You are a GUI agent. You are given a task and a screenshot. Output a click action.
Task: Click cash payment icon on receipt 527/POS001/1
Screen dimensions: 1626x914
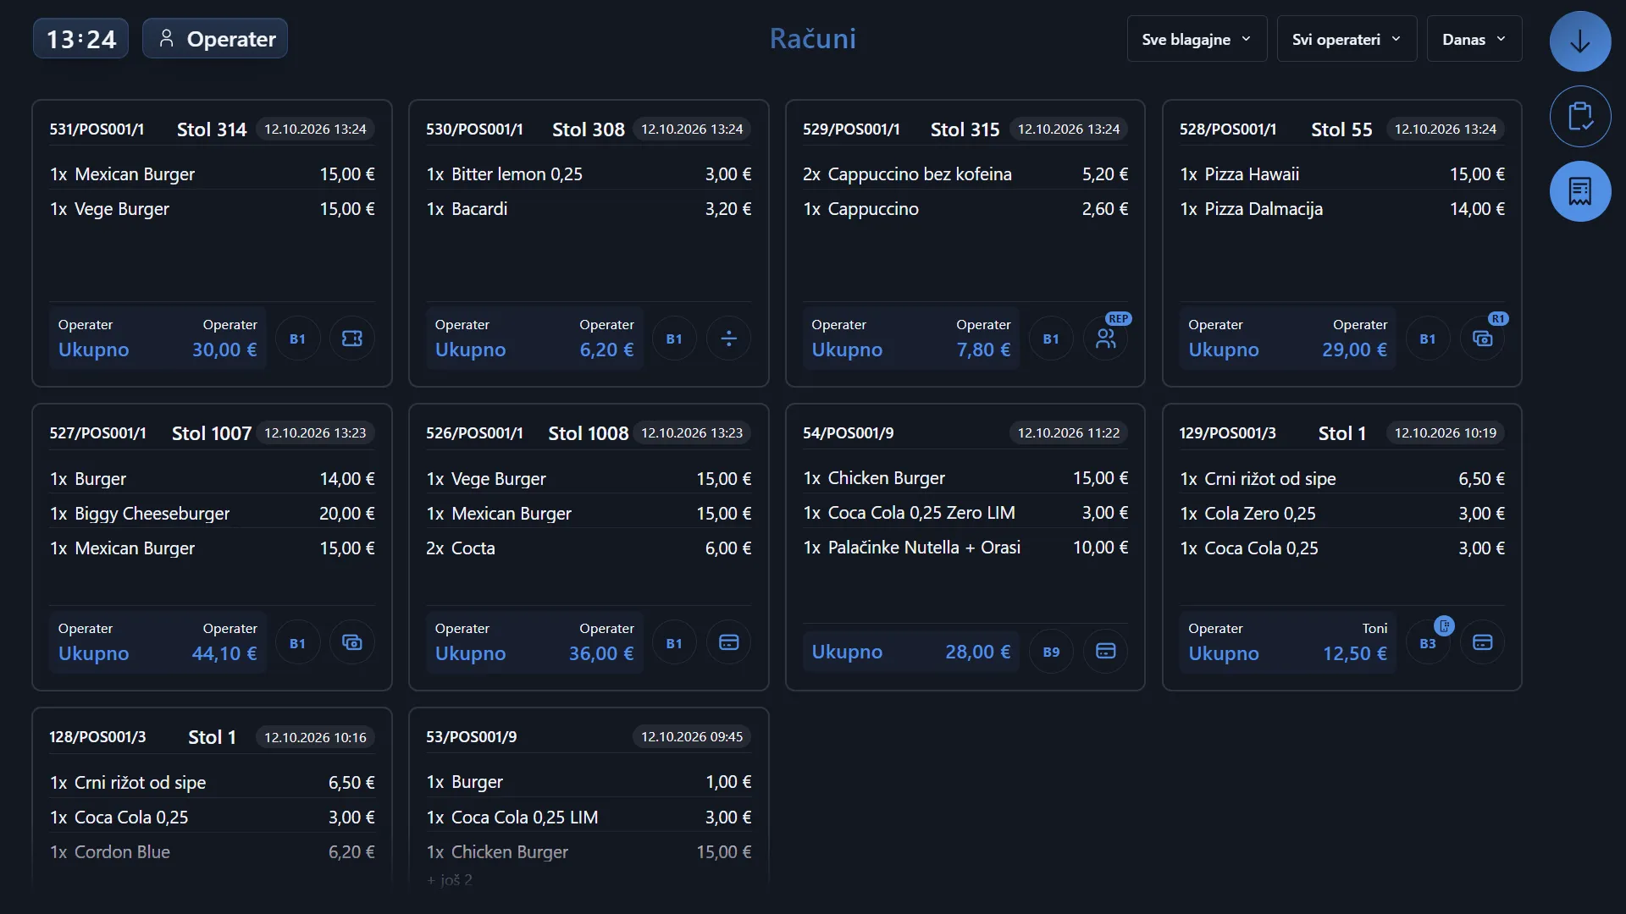[351, 642]
